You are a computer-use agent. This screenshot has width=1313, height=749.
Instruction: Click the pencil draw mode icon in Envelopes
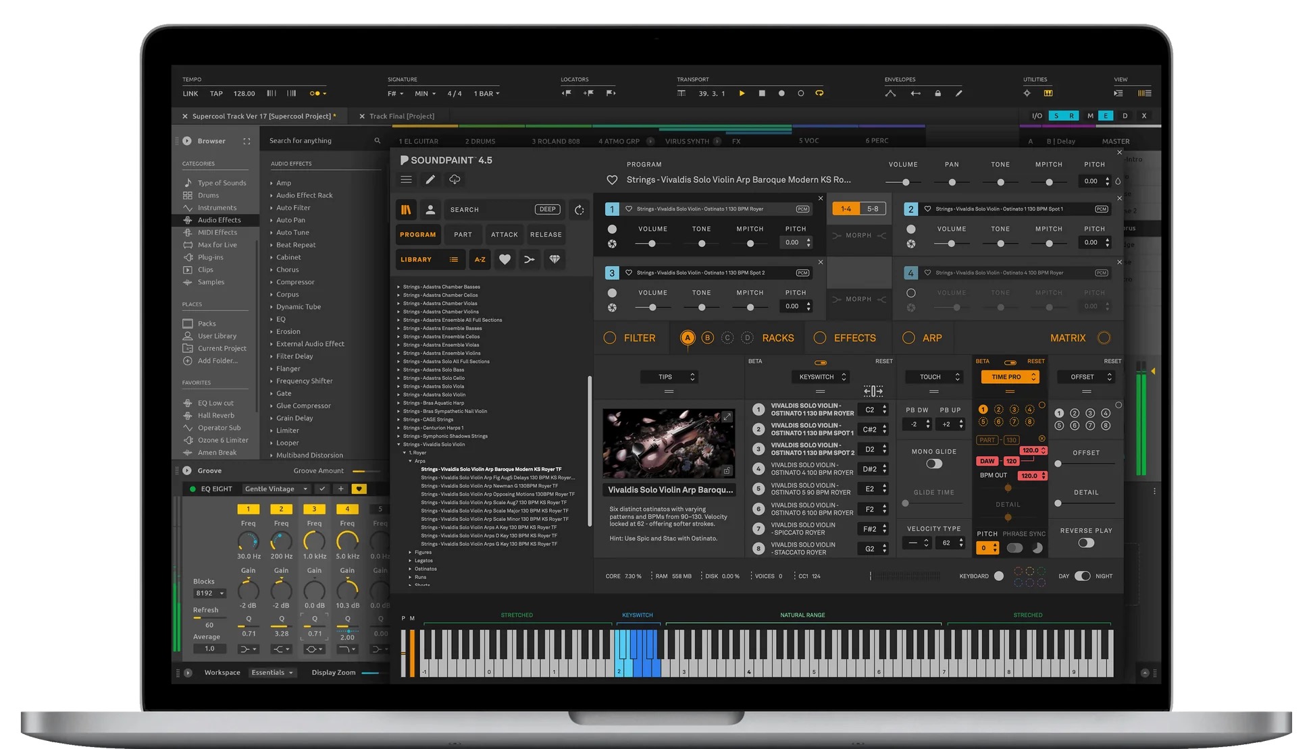pyautogui.click(x=958, y=93)
